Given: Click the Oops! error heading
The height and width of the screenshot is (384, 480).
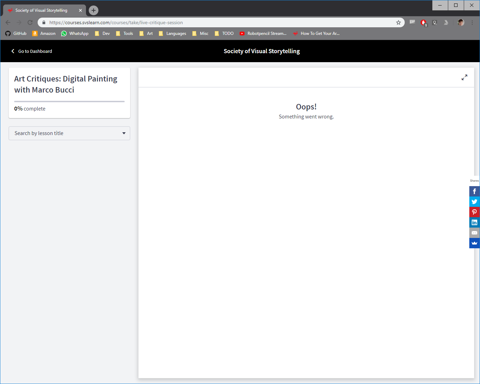Looking at the screenshot, I should click(x=306, y=107).
